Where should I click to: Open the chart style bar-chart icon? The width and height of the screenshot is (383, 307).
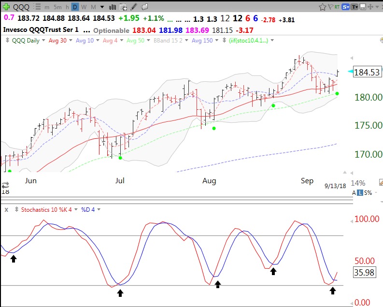(x=113, y=7)
